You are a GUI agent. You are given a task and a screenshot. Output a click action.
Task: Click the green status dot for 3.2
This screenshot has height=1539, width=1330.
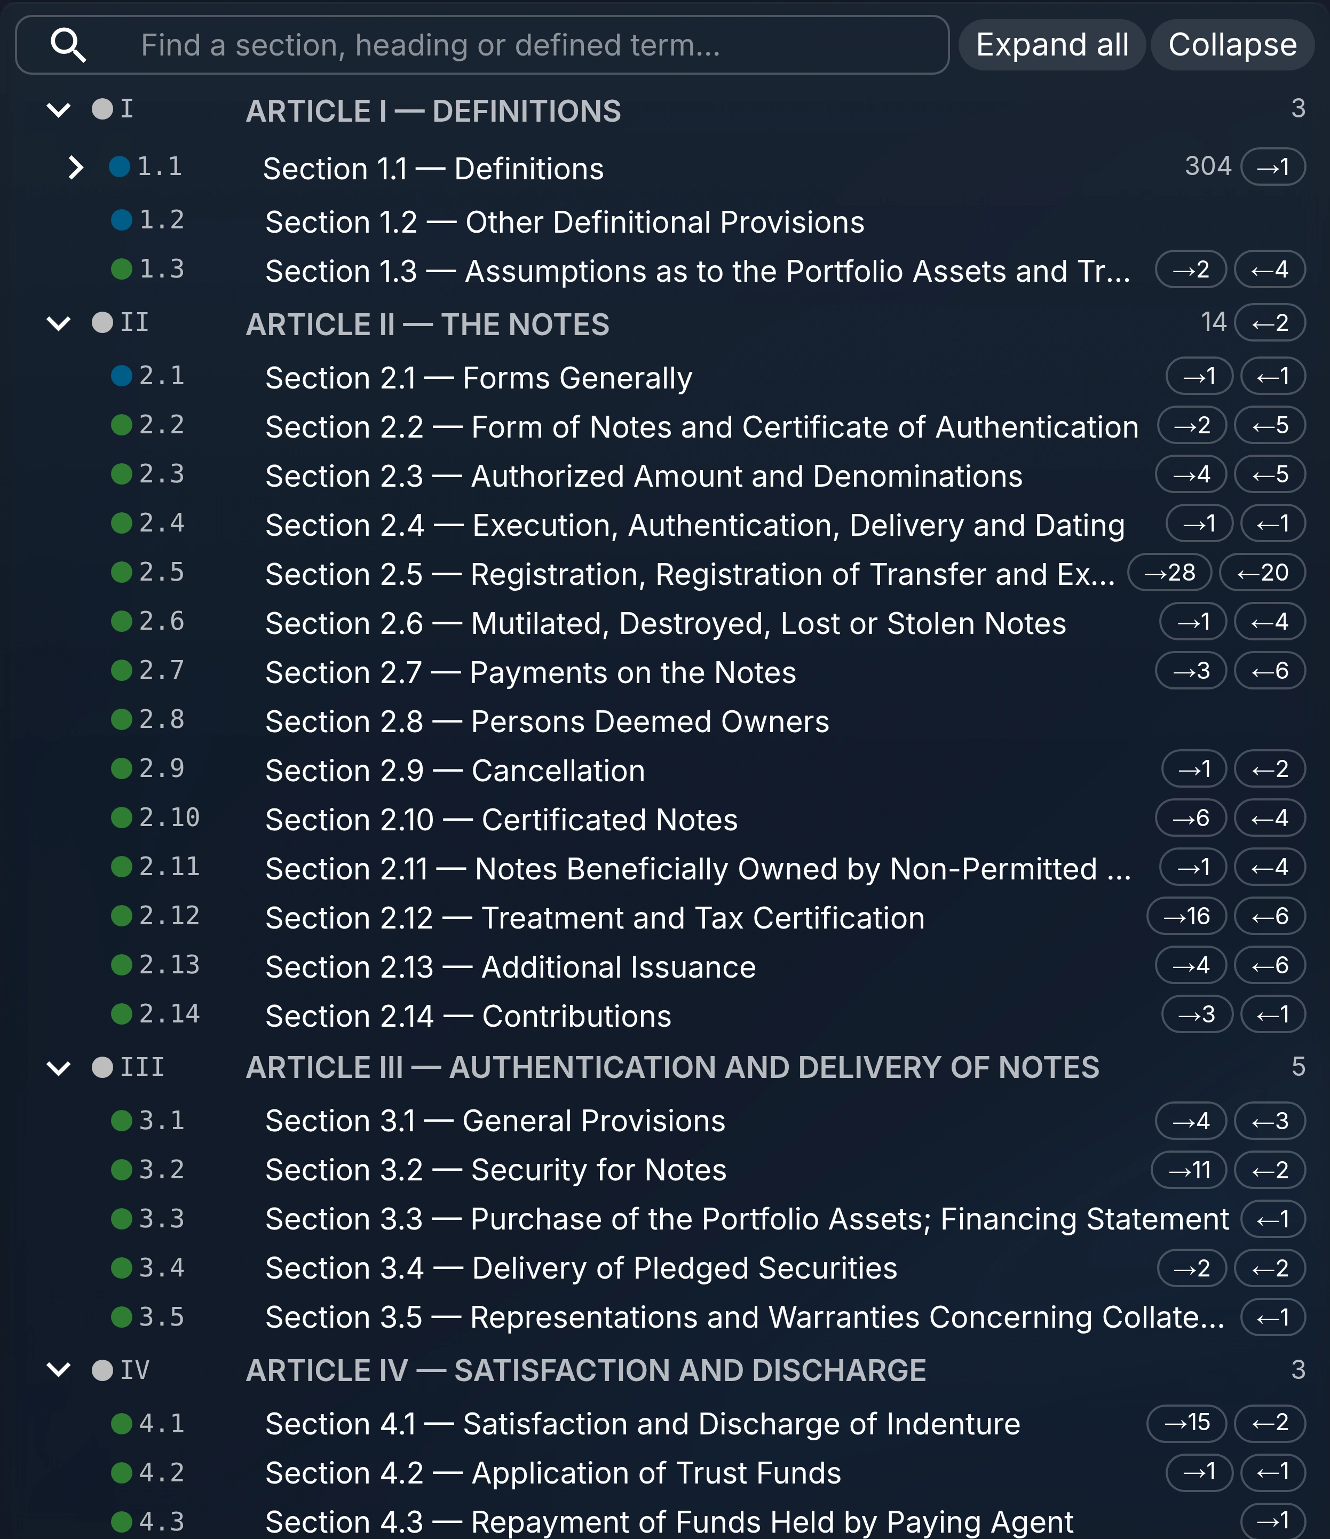[x=122, y=1170]
